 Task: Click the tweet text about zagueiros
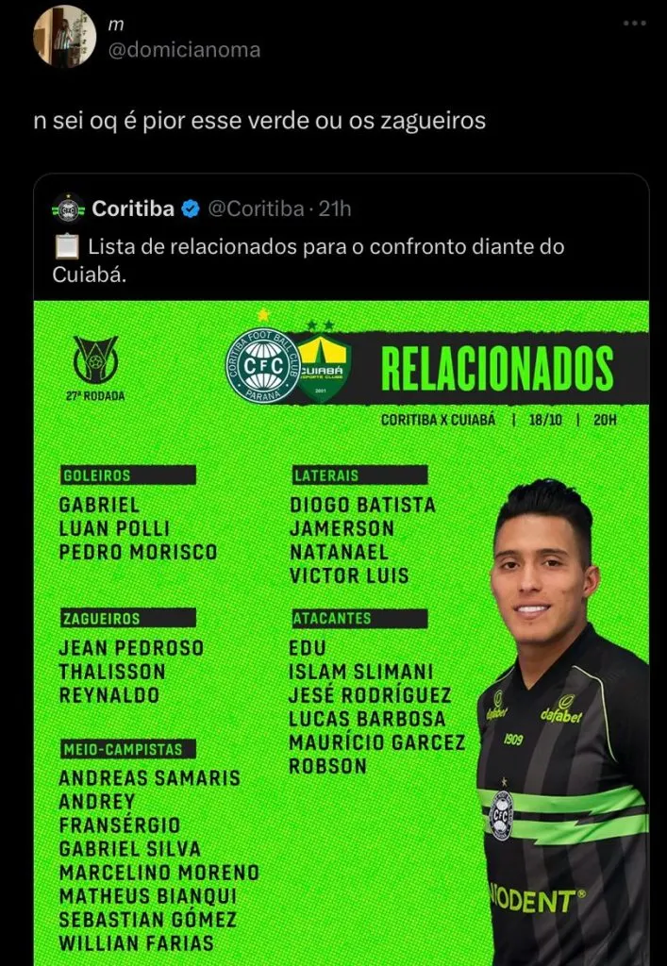pos(258,122)
